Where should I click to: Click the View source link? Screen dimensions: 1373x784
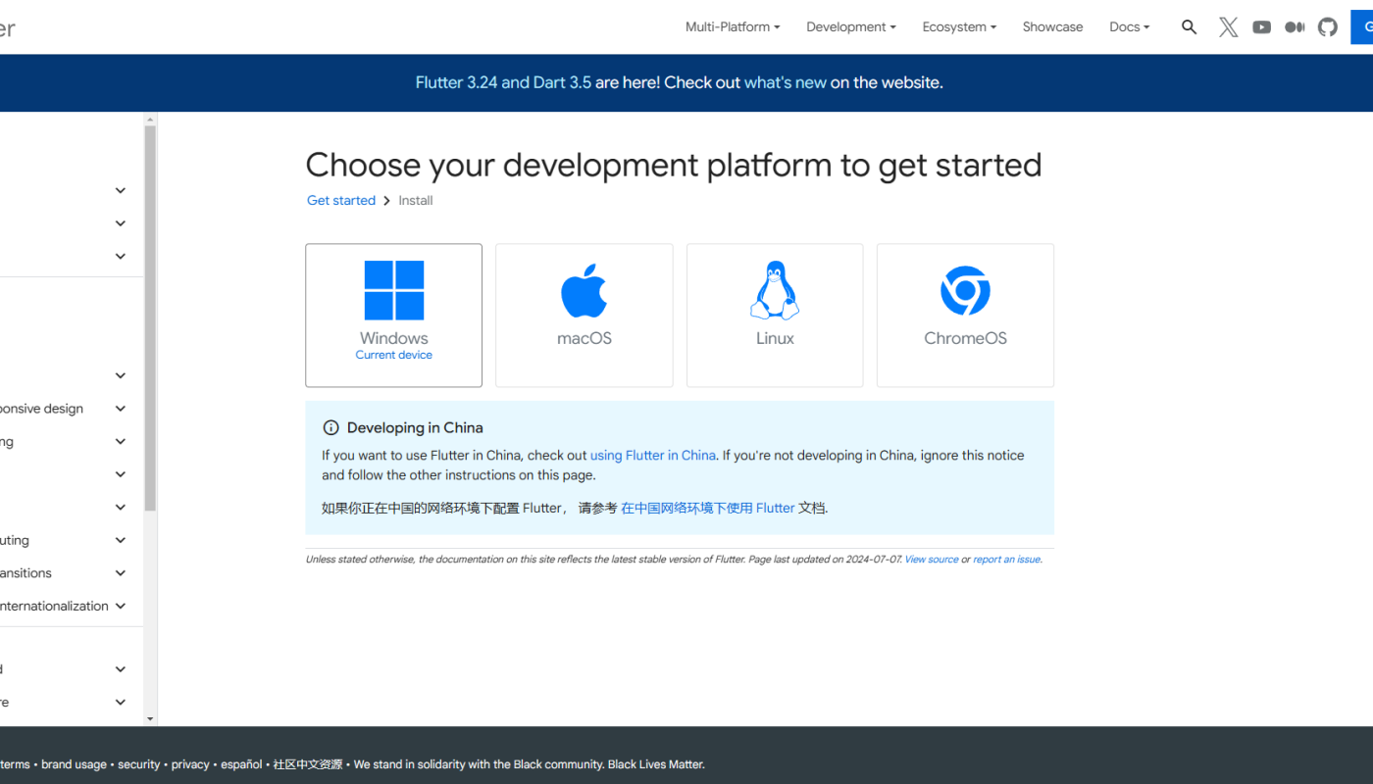[932, 560]
